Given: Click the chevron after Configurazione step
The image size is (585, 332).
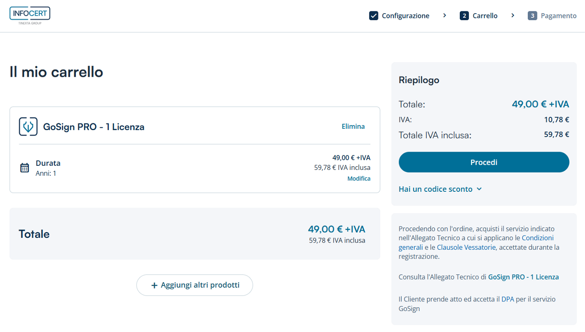Looking at the screenshot, I should point(445,16).
